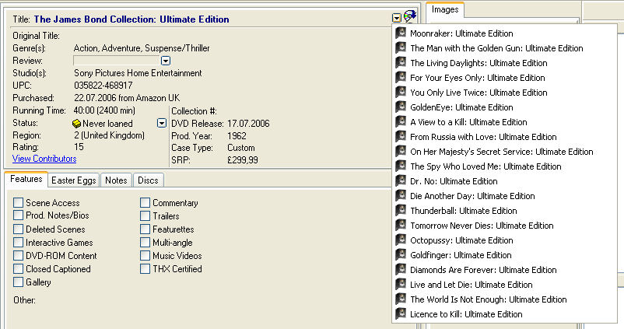Click the icon beside You Only Live Twice
Screen dimensions: 624x329
(401, 92)
